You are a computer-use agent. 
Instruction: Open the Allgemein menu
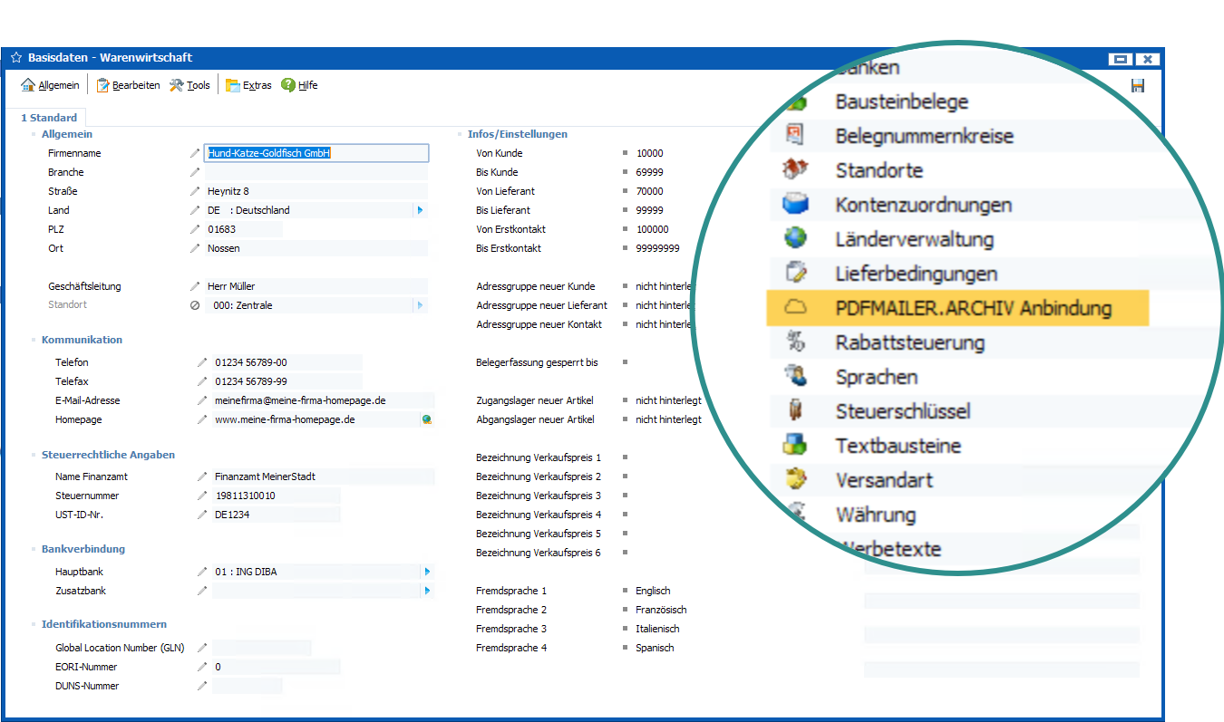tap(51, 85)
